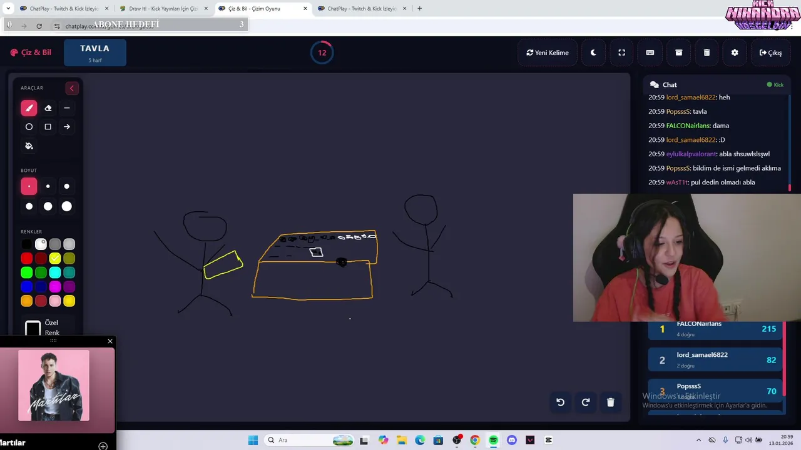Viewport: 801px width, 450px height.
Task: Click the Martılar album cover thumbnail
Action: (x=54, y=385)
